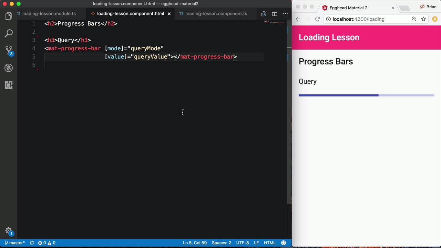Open the Debug view in the sidebar
Viewport: 441px width, 248px height.
tap(9, 68)
